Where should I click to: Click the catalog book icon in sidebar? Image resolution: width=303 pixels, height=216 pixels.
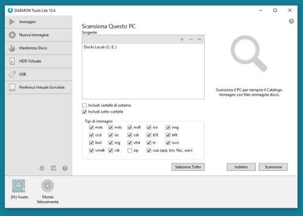pos(53,168)
